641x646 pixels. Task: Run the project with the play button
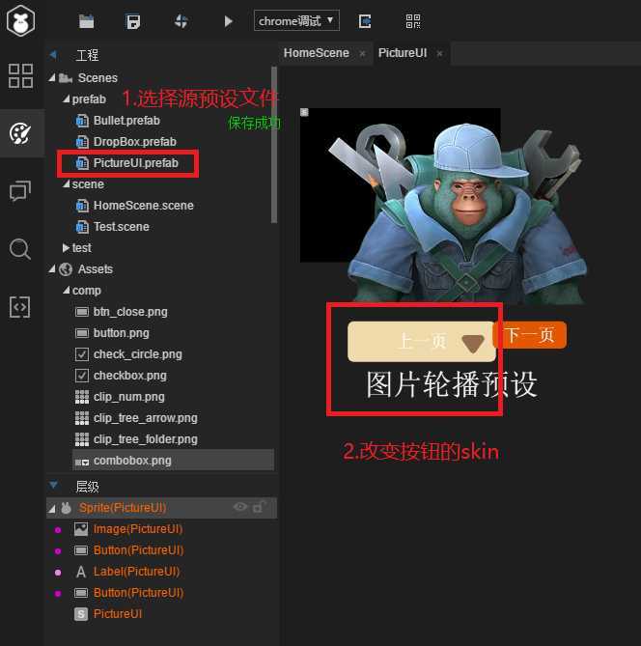(x=228, y=21)
